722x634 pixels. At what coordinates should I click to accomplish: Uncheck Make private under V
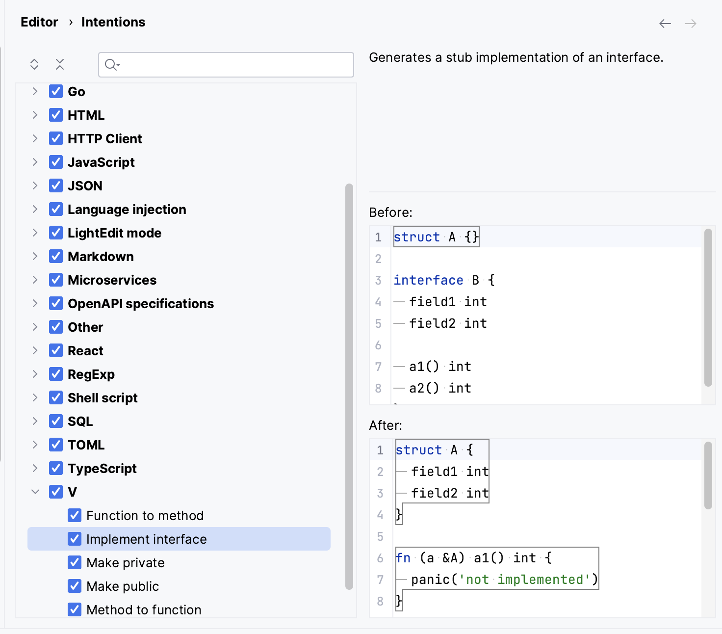coord(74,562)
